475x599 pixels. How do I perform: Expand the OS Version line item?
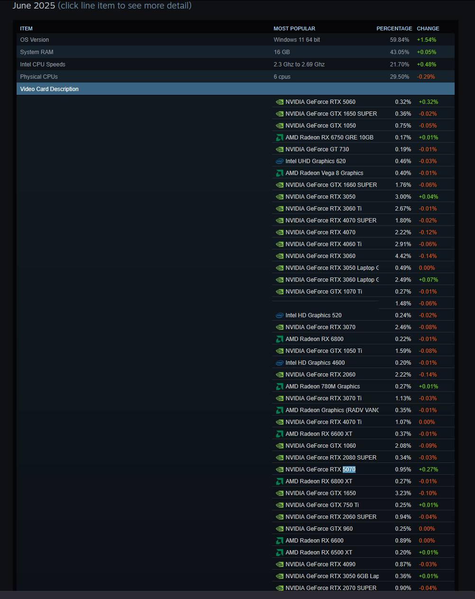click(x=236, y=40)
